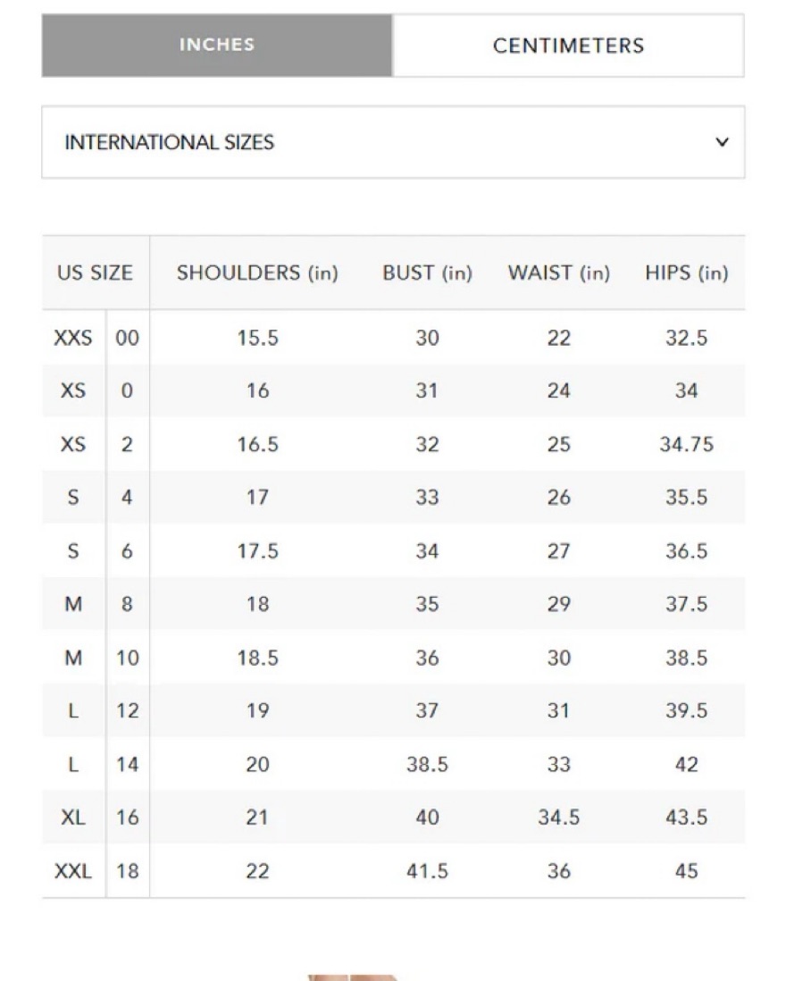Select the XXS size label
This screenshot has height=981, width=786.
73,338
